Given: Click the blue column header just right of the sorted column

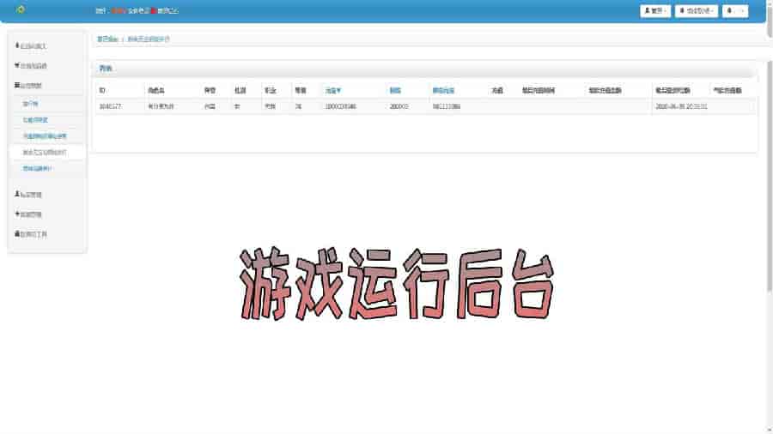Looking at the screenshot, I should tap(395, 91).
